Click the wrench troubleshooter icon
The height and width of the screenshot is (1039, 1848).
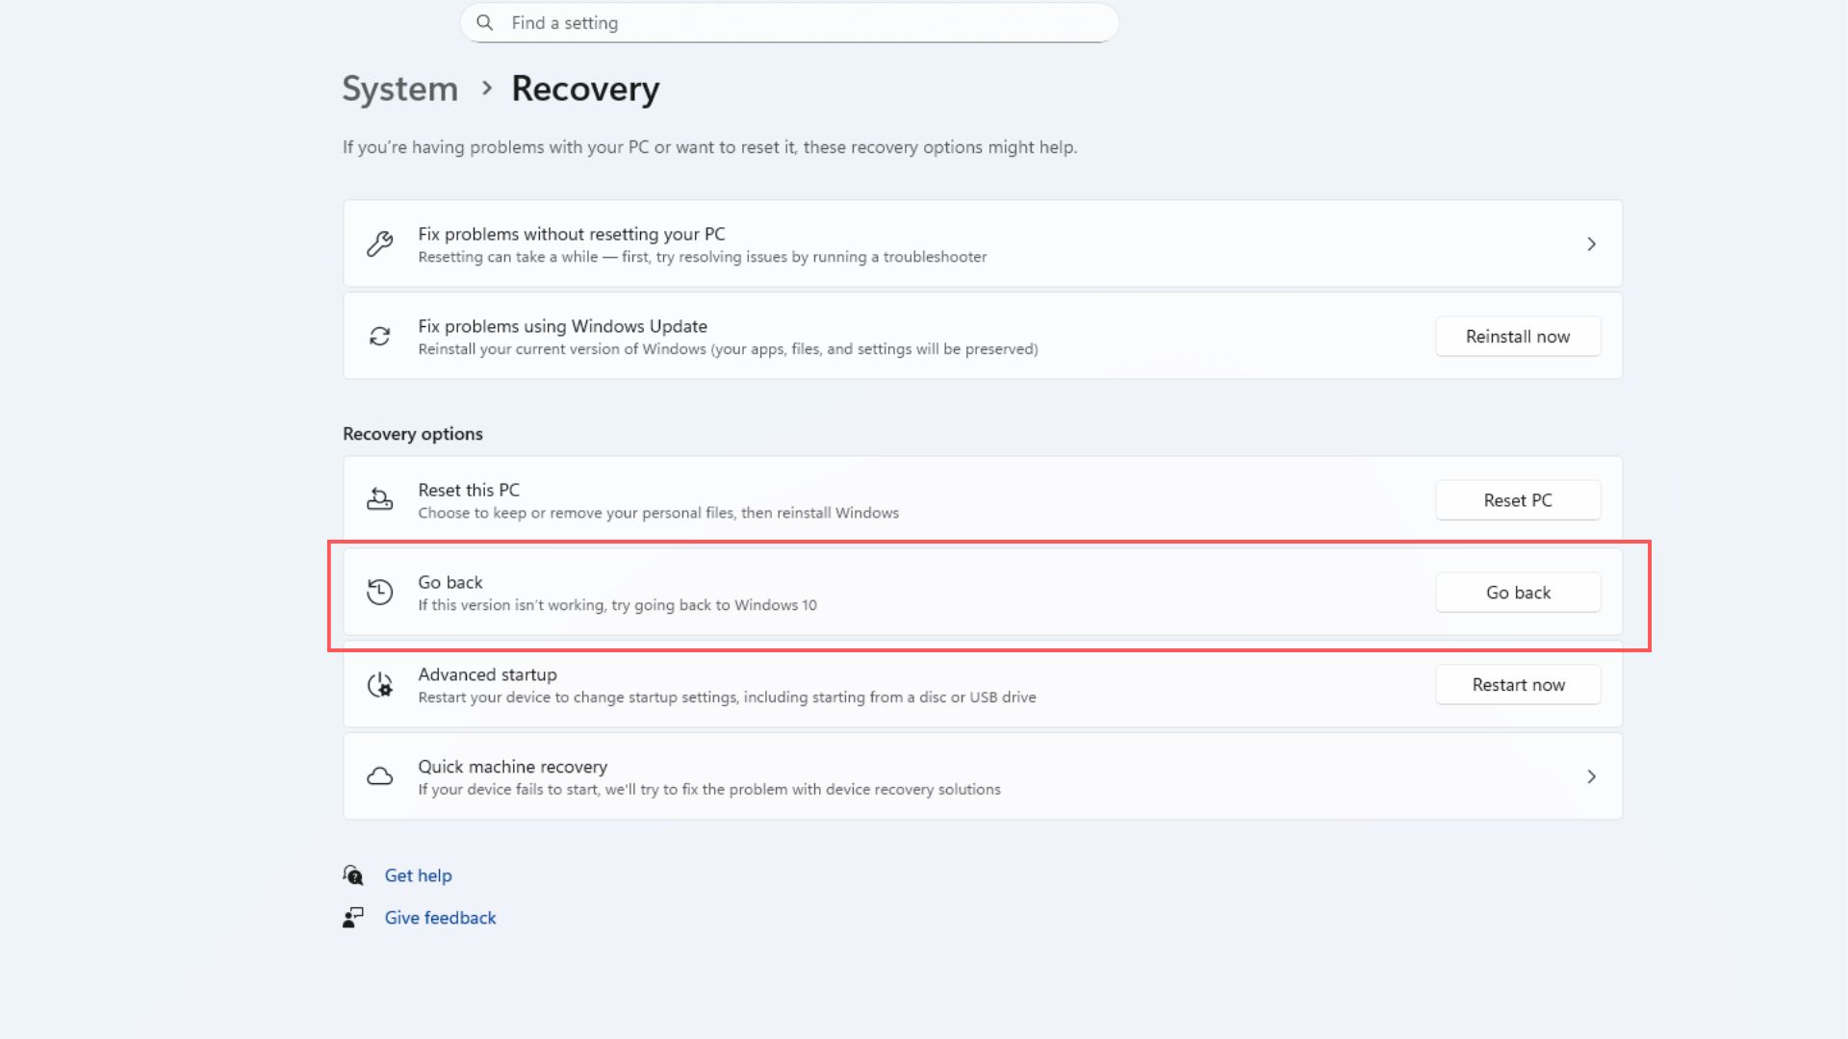click(380, 243)
